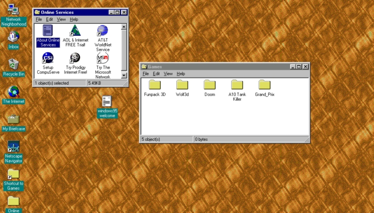Open the View menu in Games window
This screenshot has width=374, height=213.
click(168, 74)
